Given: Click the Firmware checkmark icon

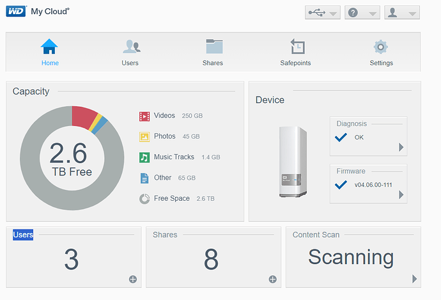Looking at the screenshot, I should pyautogui.click(x=341, y=185).
